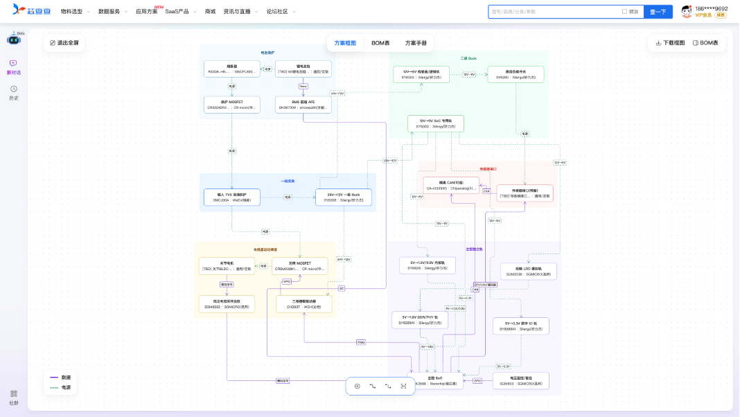Select the 低边电流采样运放 block
This screenshot has height=417, width=740.
pos(227,304)
